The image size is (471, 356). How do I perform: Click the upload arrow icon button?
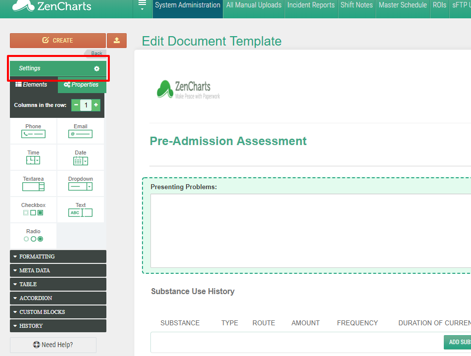pyautogui.click(x=117, y=41)
